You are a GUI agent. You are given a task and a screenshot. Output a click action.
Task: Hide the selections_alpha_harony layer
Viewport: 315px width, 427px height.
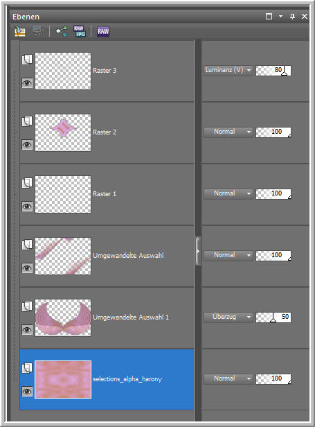click(x=27, y=392)
